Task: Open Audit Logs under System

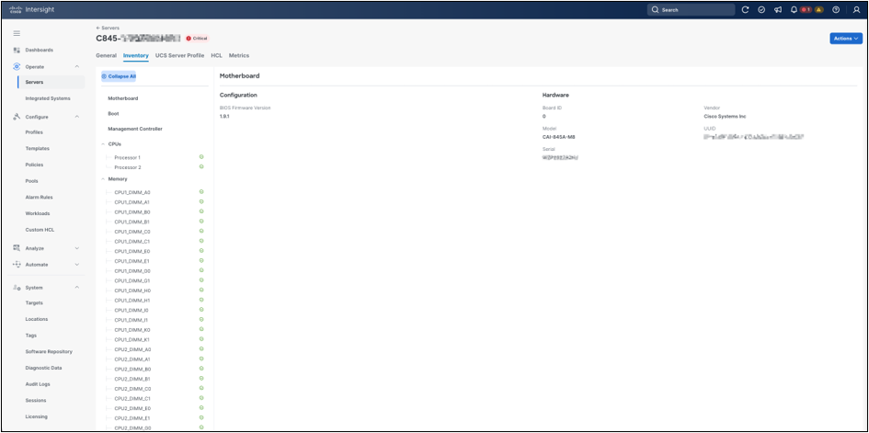Action: point(39,383)
